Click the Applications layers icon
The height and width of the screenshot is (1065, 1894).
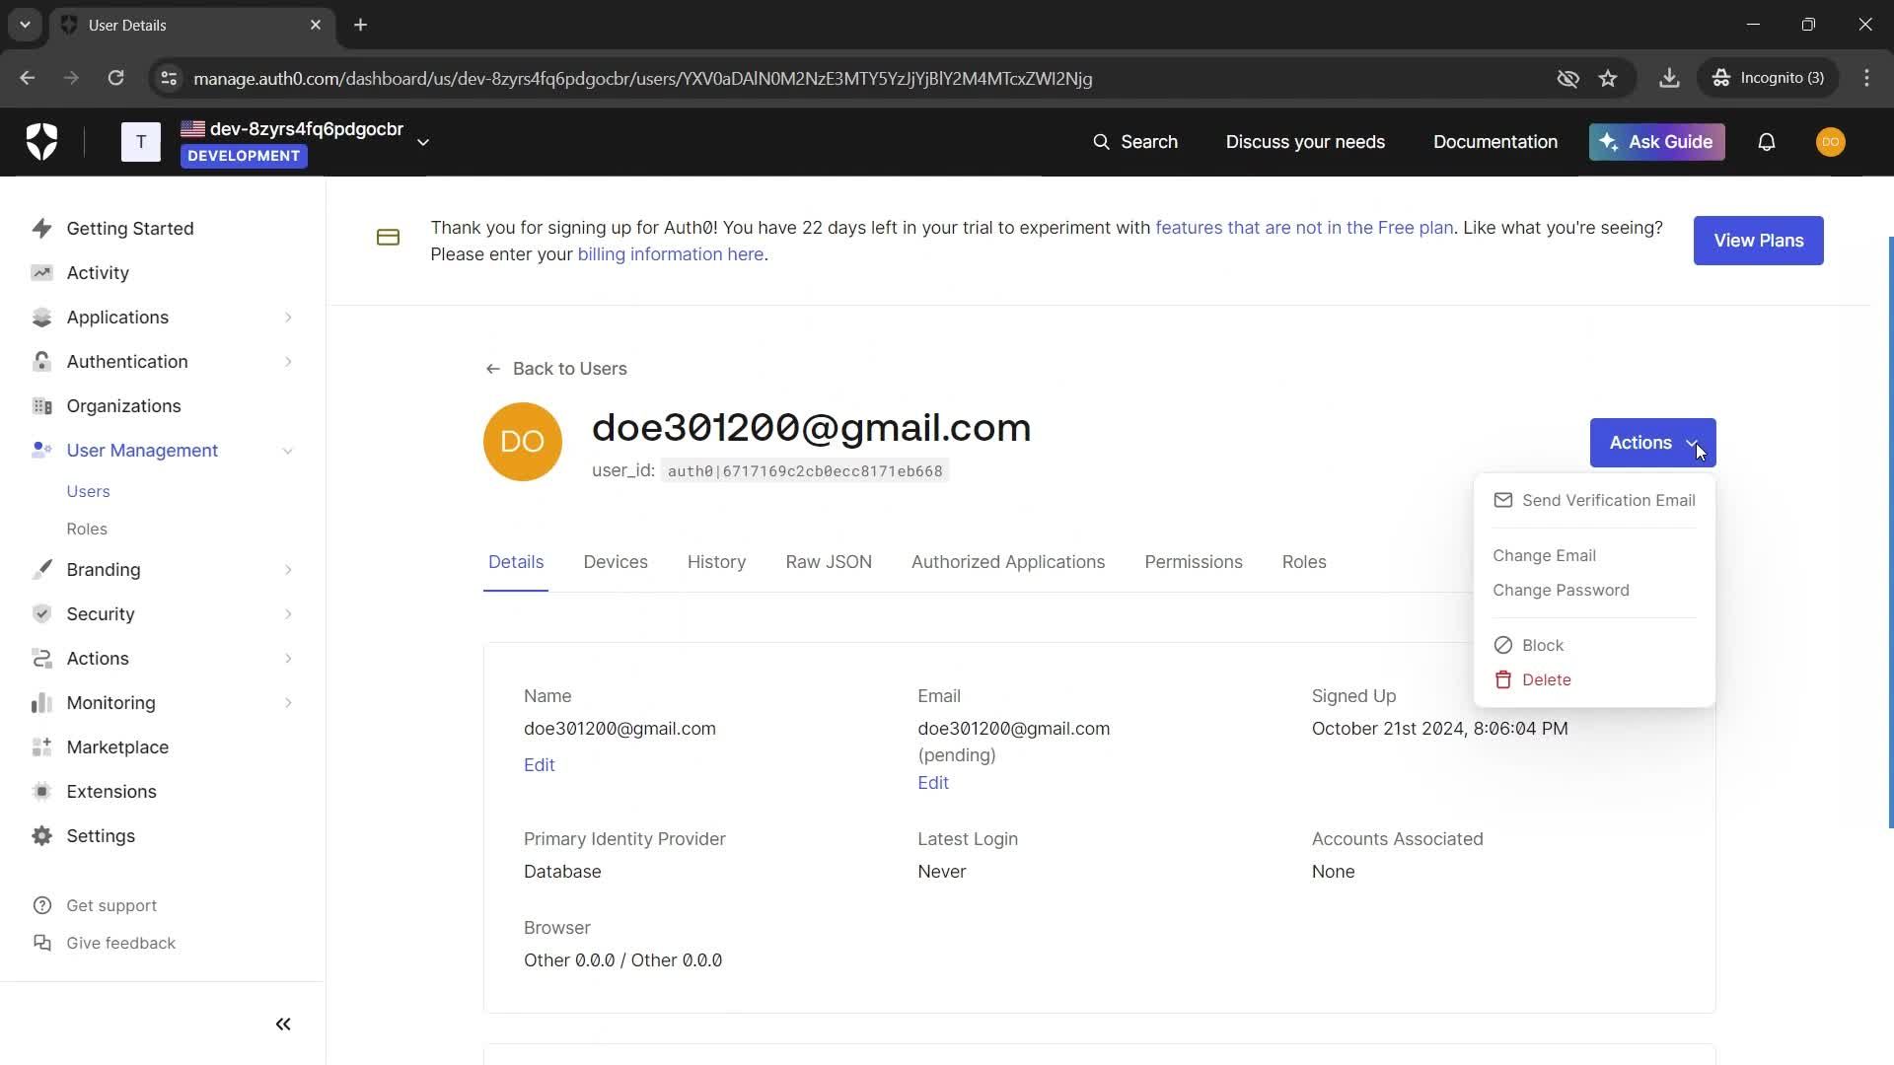tap(41, 318)
